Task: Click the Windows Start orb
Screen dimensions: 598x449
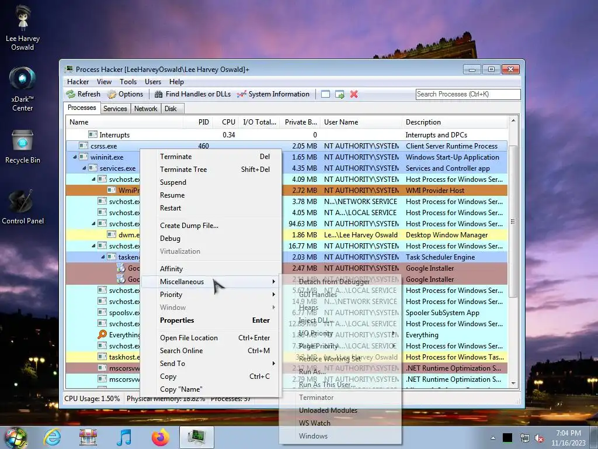Action: pyautogui.click(x=15, y=437)
